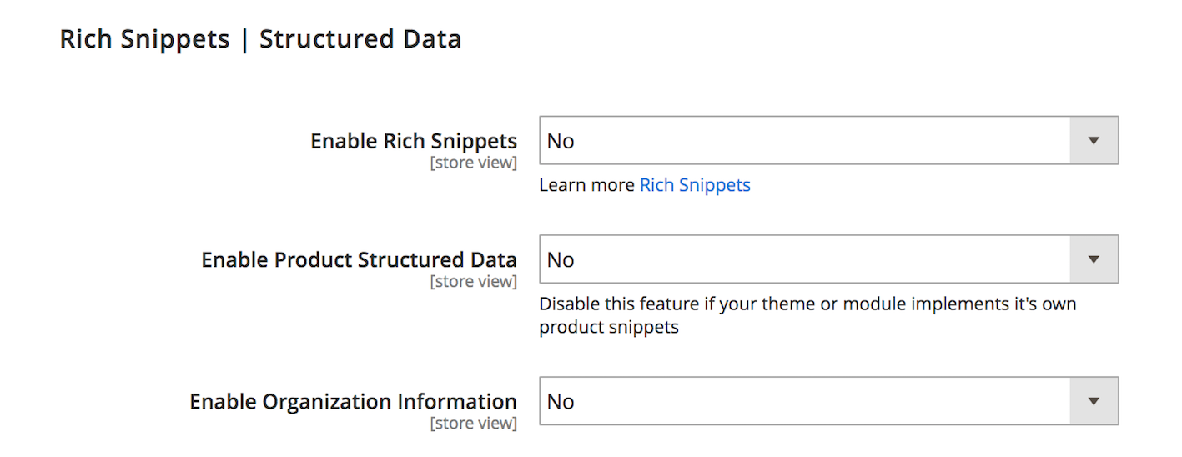Click the Enable Product Structured Data dropdown arrow
This screenshot has width=1182, height=457.
[x=1094, y=259]
